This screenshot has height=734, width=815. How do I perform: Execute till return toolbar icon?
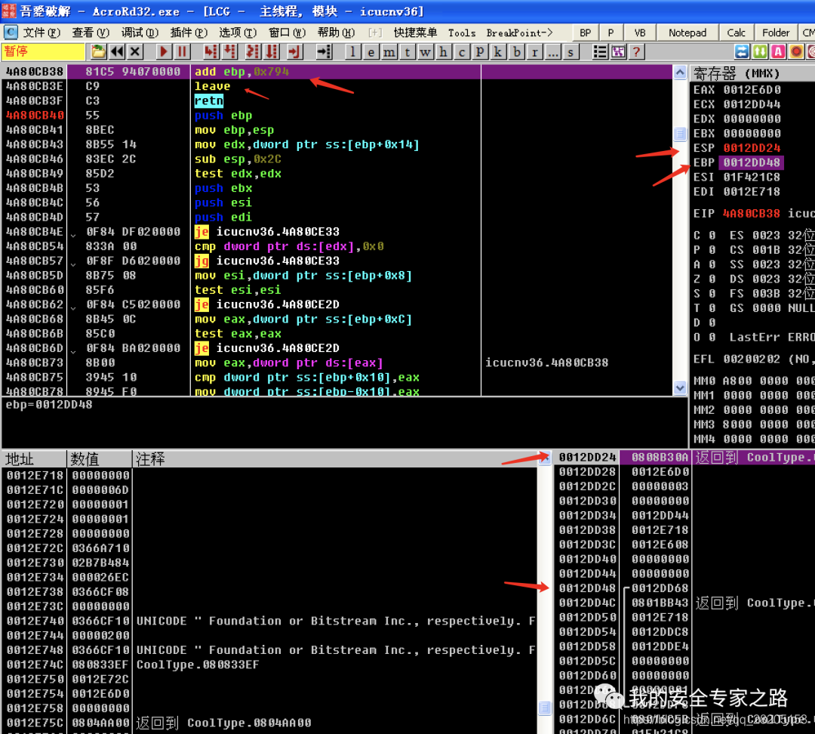[x=294, y=51]
